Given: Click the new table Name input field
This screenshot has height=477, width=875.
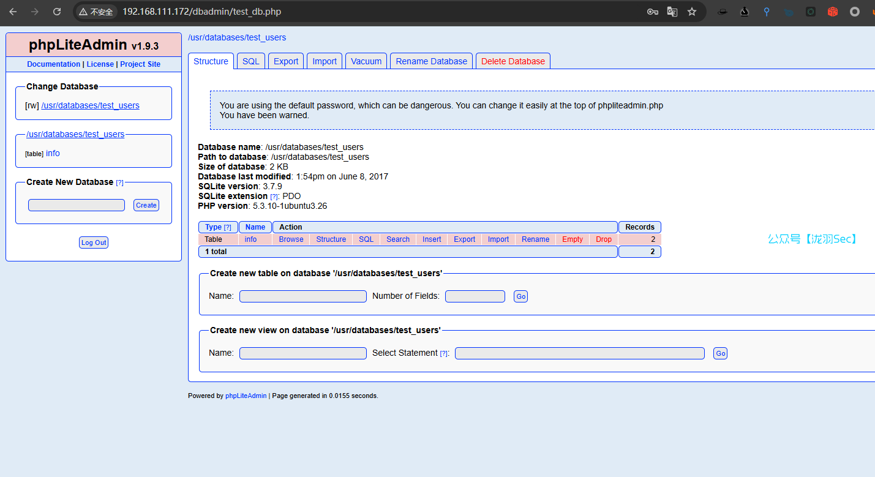Looking at the screenshot, I should (x=302, y=296).
